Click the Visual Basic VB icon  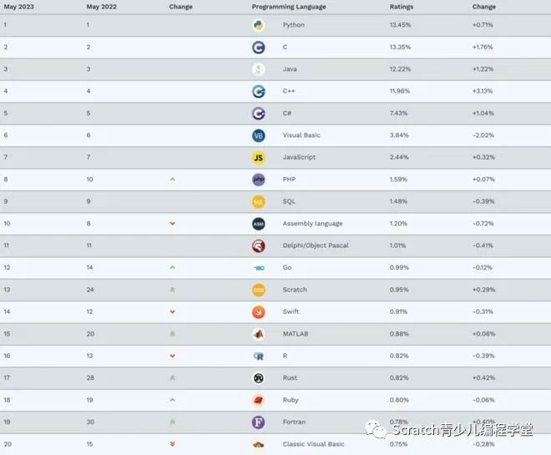click(259, 135)
